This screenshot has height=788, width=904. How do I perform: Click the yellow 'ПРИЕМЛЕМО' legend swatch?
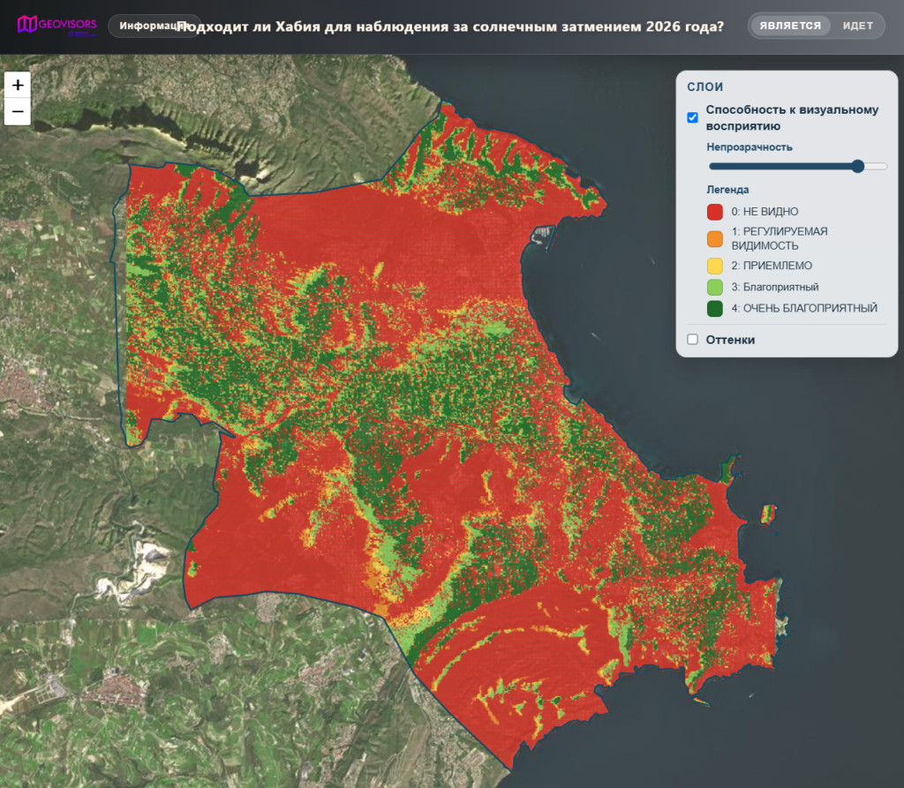715,266
